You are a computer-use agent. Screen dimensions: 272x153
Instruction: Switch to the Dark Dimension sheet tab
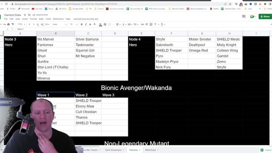click(x=115, y=150)
